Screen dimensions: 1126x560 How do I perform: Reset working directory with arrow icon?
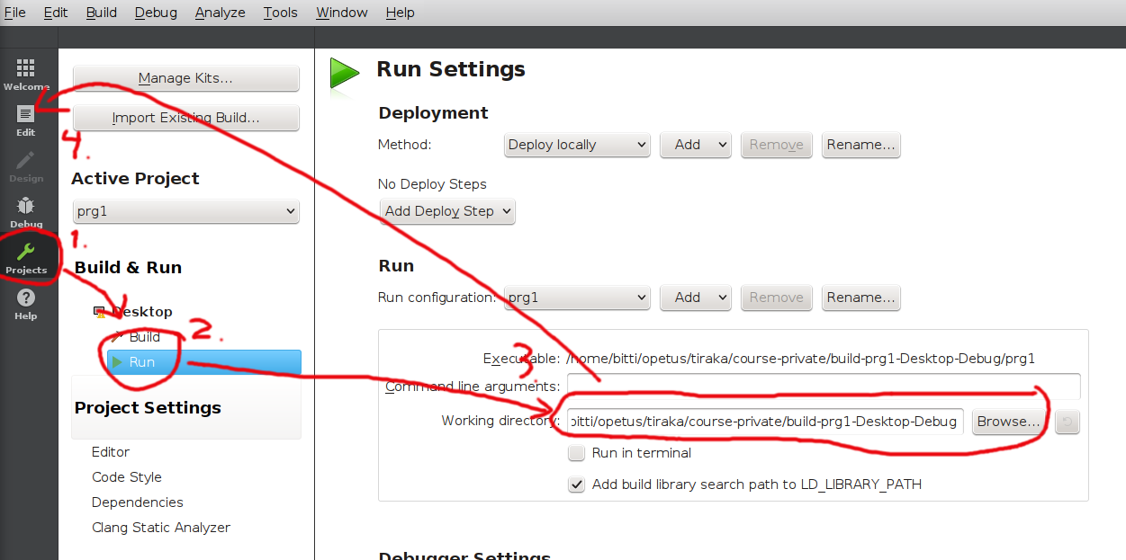[x=1067, y=422]
